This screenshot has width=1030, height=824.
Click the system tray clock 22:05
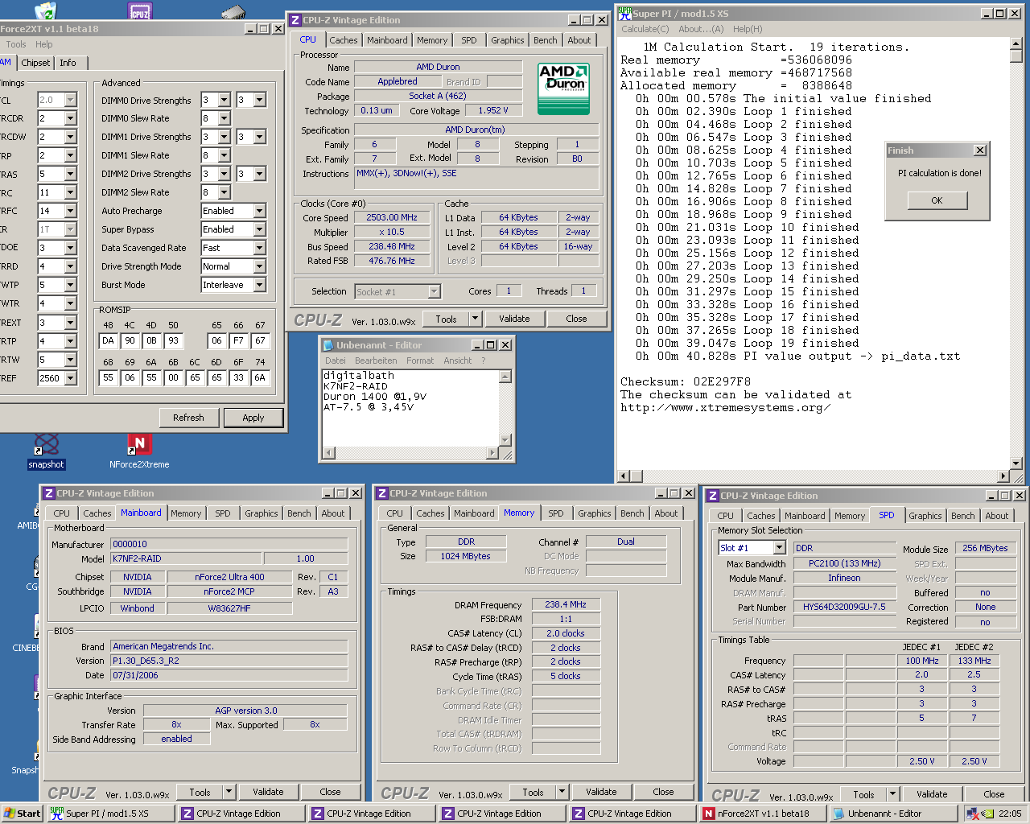[1010, 814]
